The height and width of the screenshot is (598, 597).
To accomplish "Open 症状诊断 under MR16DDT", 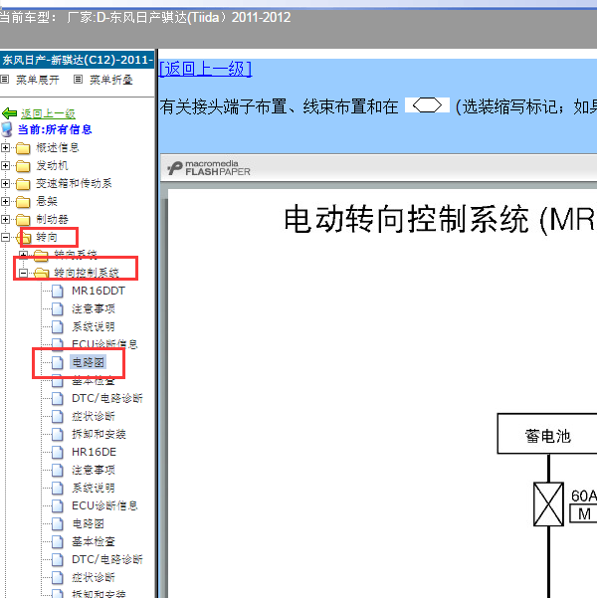I will click(94, 417).
